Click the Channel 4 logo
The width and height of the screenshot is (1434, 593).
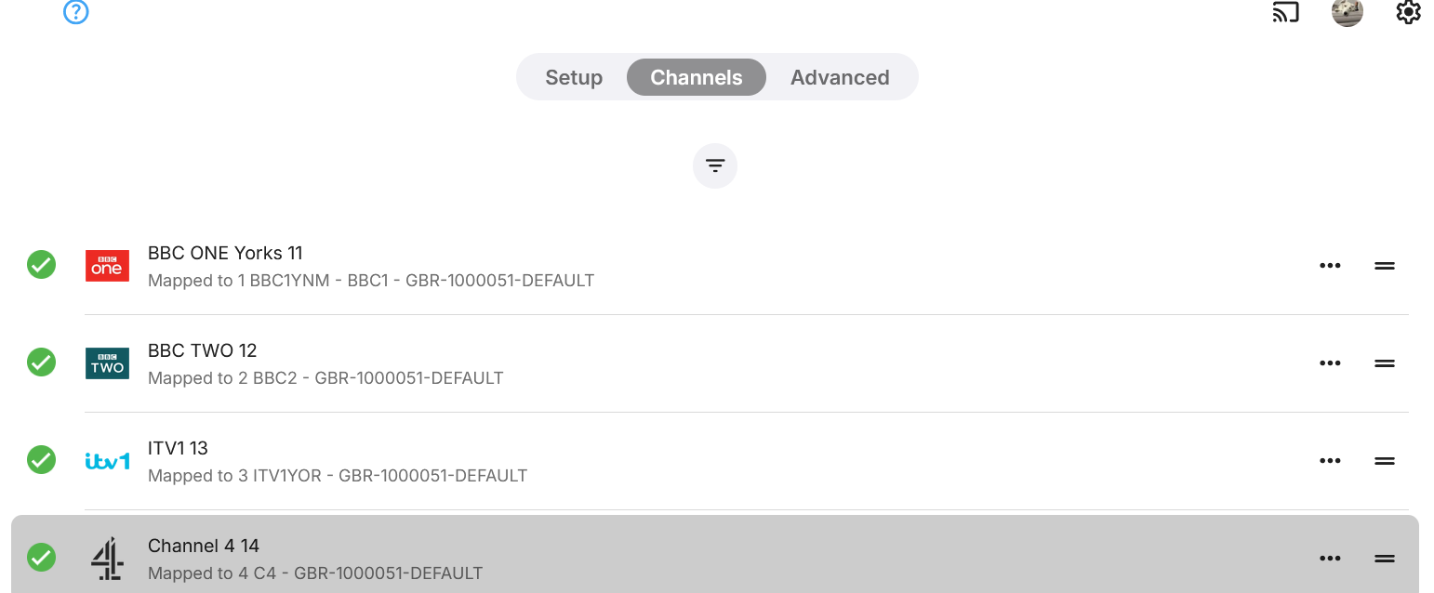(107, 559)
